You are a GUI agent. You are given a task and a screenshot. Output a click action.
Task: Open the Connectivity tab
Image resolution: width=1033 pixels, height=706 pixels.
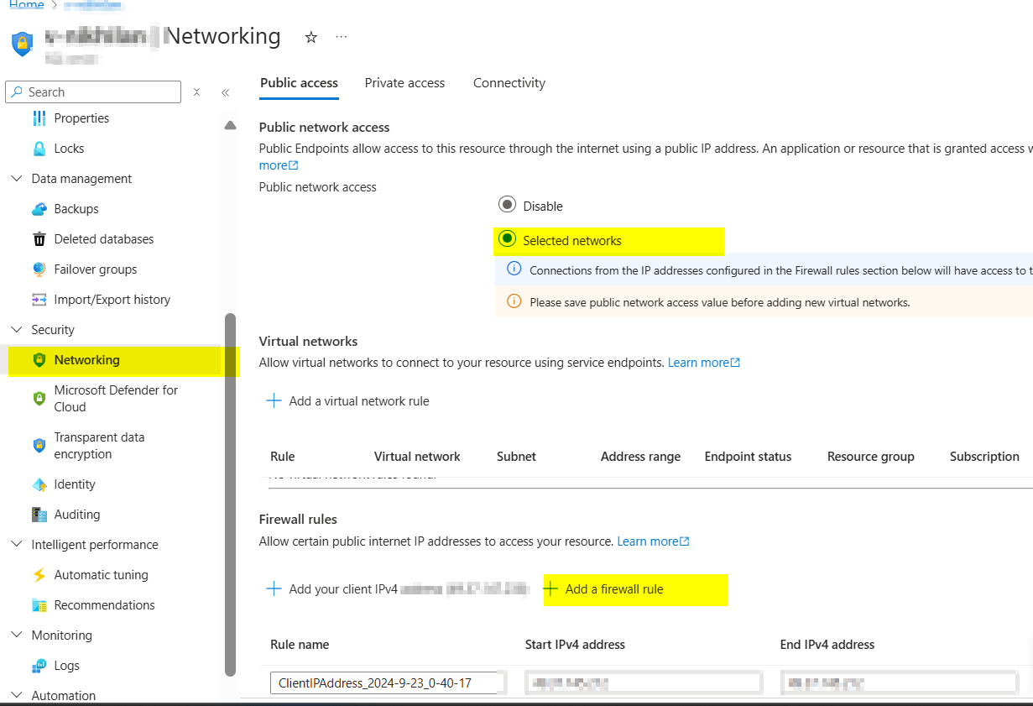tap(509, 82)
